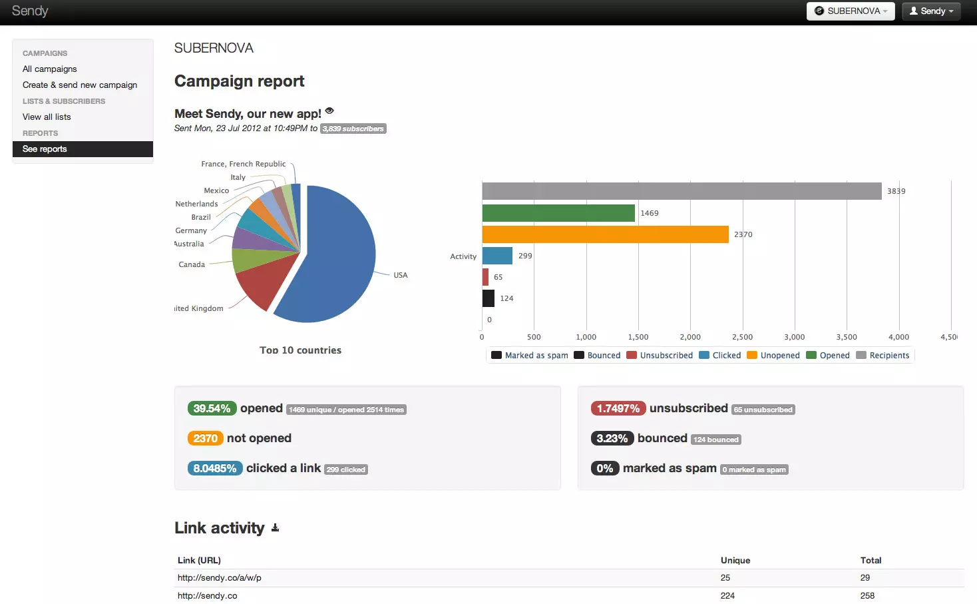Click the unique count 25 cell

click(x=725, y=577)
